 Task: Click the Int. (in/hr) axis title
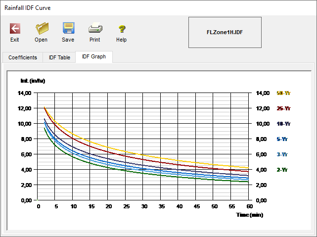click(33, 81)
